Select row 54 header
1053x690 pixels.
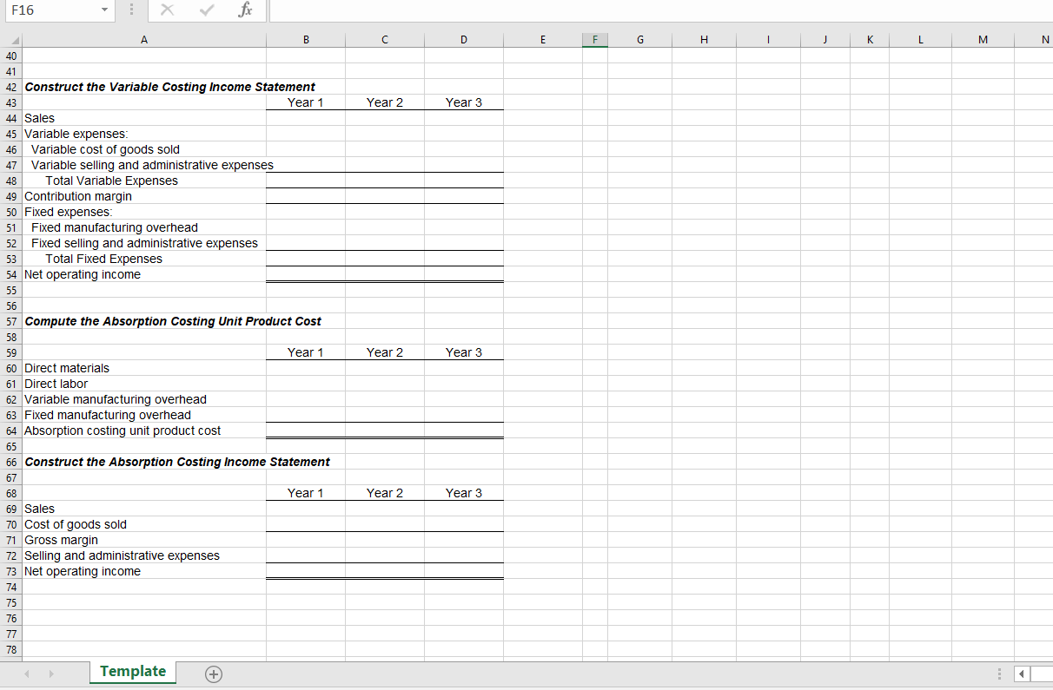[11, 274]
